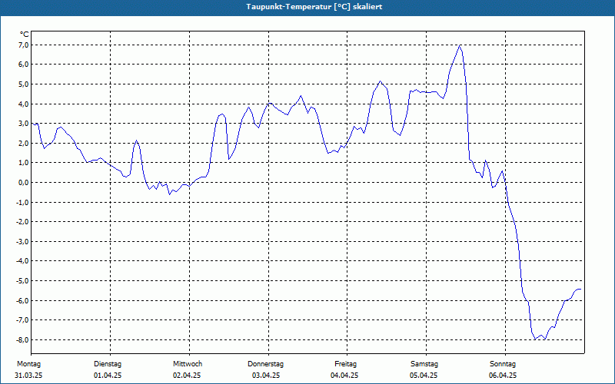
Task: Click the -6,0 y-axis label
Action: [x=22, y=300]
